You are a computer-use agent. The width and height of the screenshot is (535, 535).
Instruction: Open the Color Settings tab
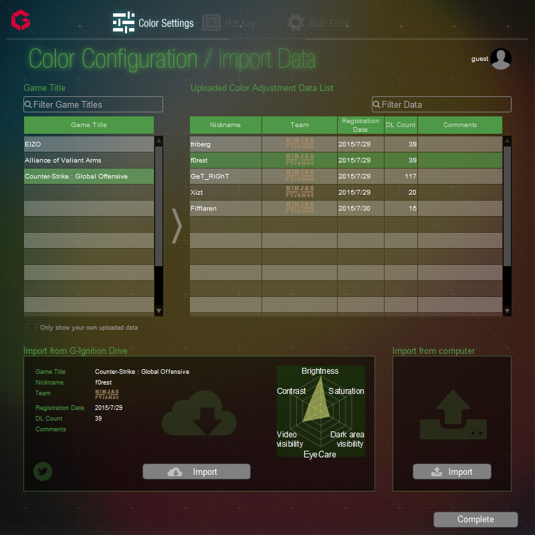[153, 23]
